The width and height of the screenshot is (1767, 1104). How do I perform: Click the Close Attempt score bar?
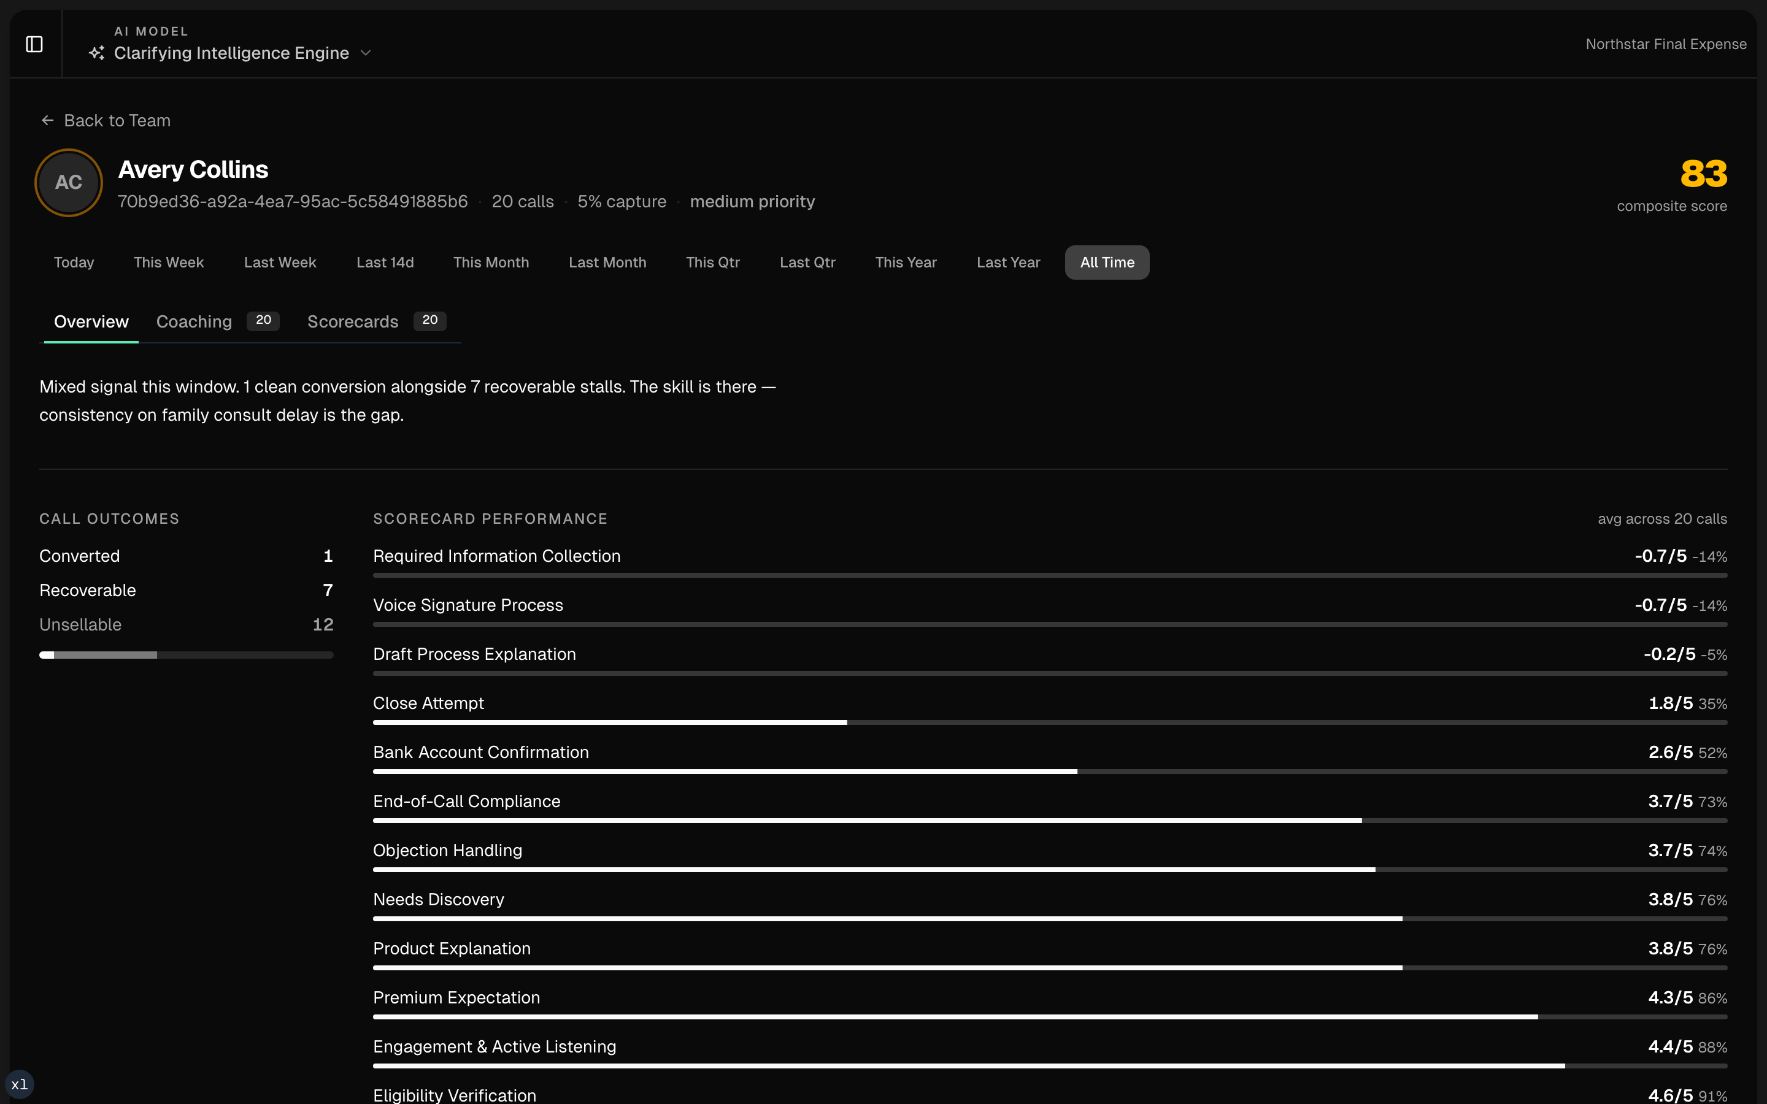click(1049, 722)
